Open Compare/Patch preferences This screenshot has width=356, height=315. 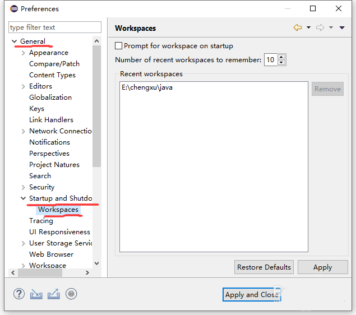pyautogui.click(x=54, y=64)
